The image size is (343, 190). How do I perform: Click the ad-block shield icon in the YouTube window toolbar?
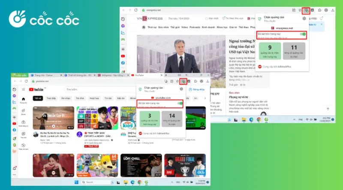click(184, 81)
